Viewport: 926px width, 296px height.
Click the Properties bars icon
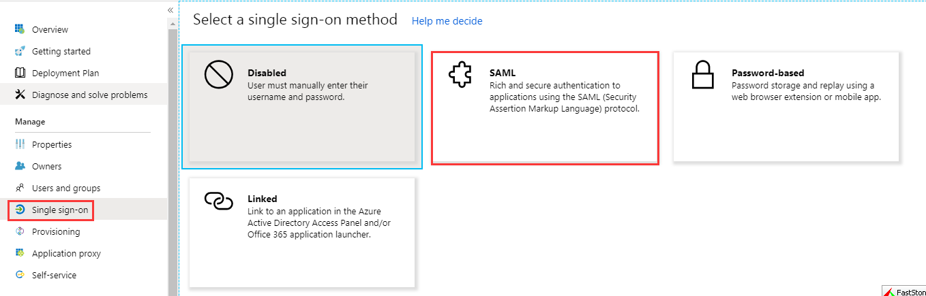pyautogui.click(x=20, y=144)
